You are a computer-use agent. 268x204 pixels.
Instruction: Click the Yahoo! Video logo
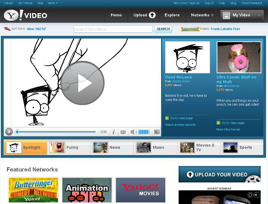26,16
